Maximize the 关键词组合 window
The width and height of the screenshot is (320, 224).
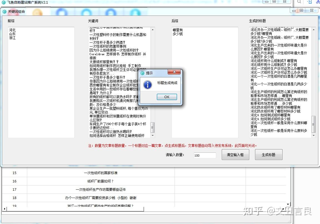pyautogui.click(x=301, y=10)
